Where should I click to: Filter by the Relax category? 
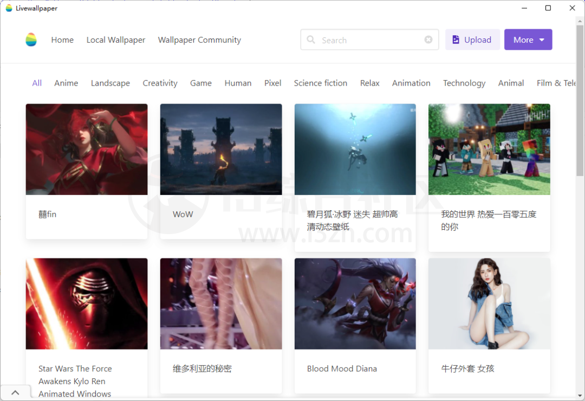click(370, 83)
